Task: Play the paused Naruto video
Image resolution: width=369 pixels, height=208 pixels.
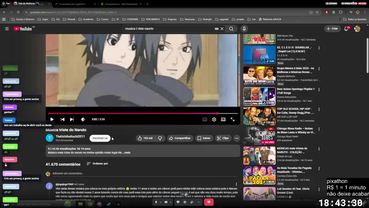Action: point(52,119)
